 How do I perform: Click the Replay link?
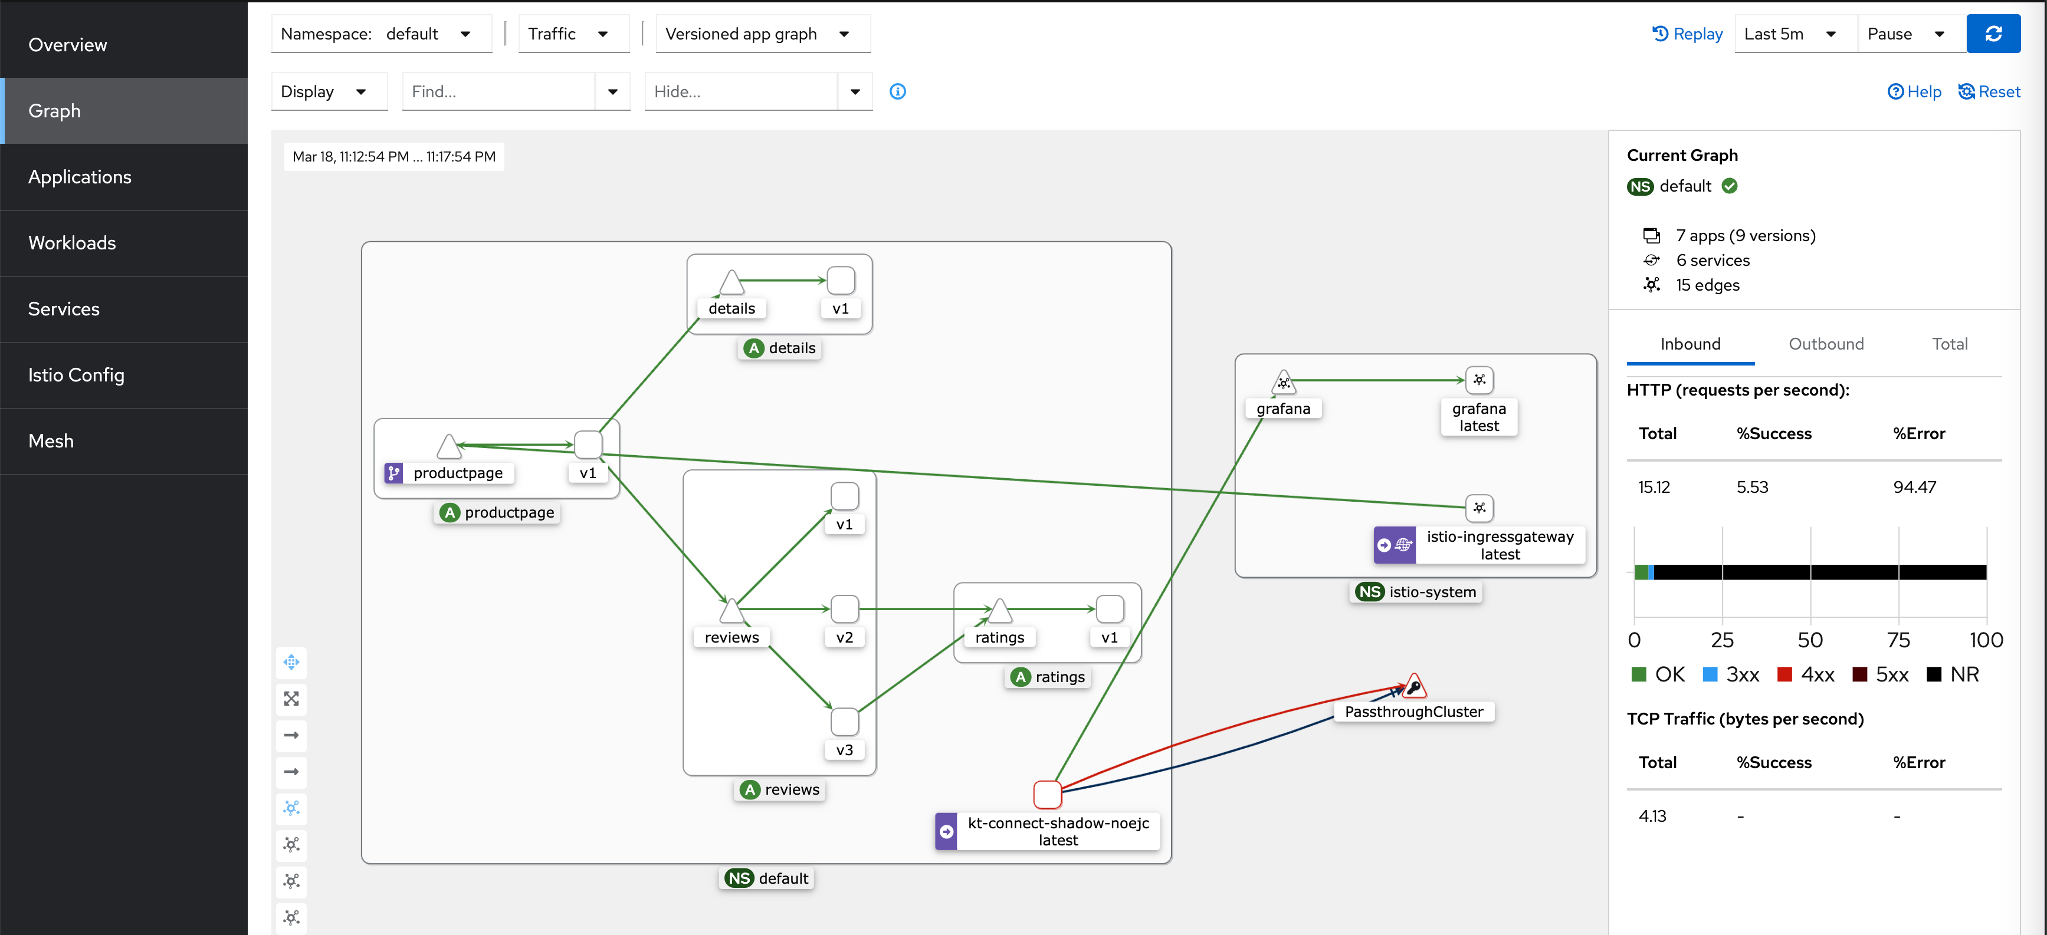1687,34
